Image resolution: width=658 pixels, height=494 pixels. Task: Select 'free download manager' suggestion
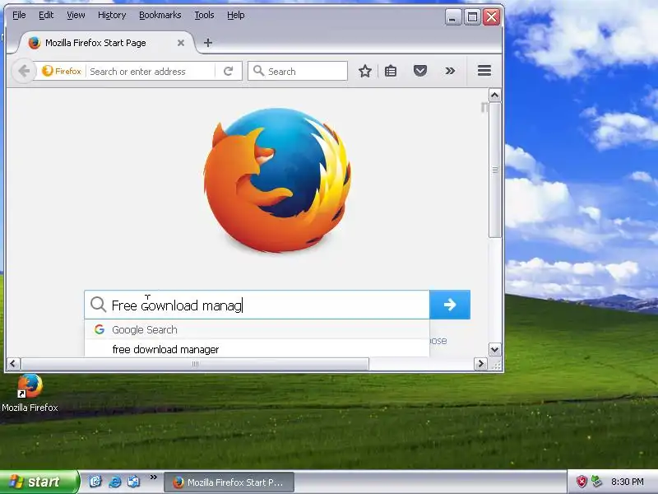pos(257,349)
